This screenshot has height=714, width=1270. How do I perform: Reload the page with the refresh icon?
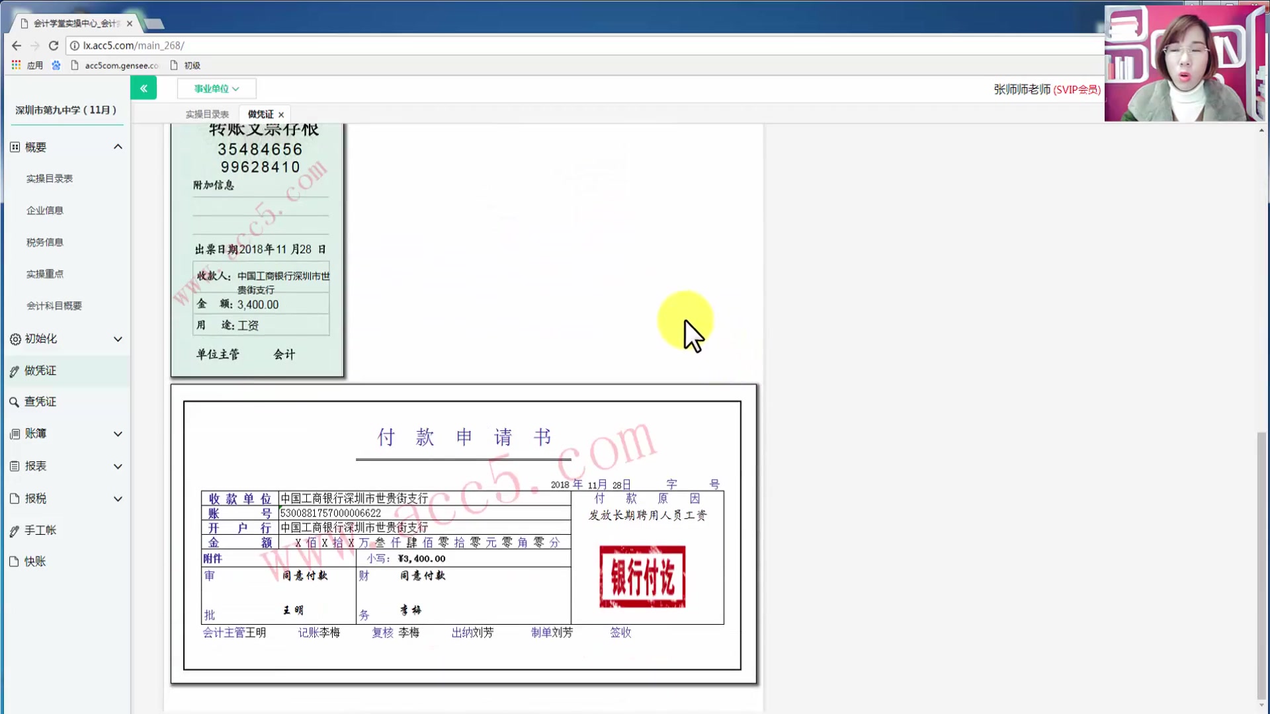click(x=54, y=46)
